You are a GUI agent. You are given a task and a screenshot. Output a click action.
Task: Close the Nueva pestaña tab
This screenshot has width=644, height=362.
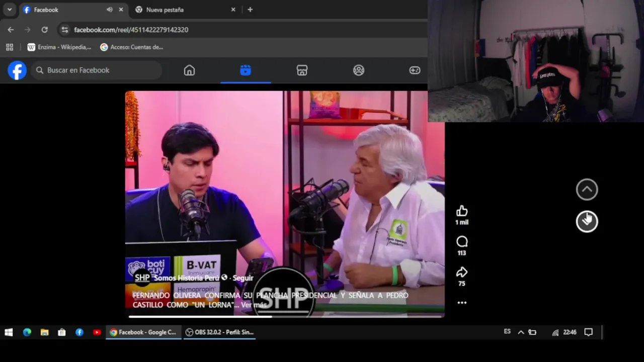(233, 10)
